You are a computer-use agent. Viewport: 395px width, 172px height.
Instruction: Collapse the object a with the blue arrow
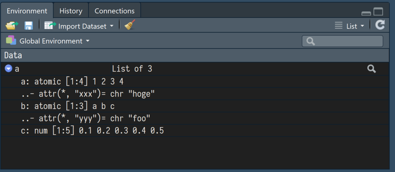pyautogui.click(x=8, y=69)
